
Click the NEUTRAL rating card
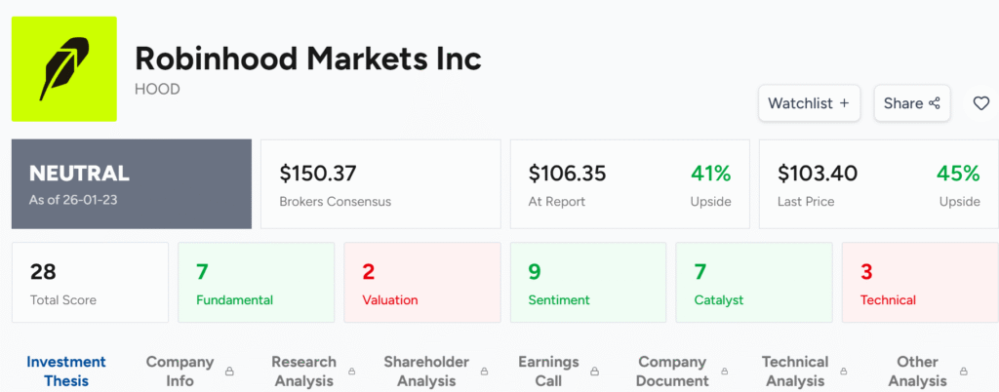132,184
